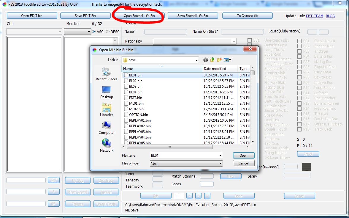Click the file list vertical scrollbar down arrow
The image size is (349, 218).
[252, 142]
